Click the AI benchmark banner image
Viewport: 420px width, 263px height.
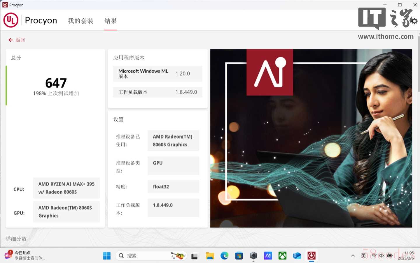point(311,138)
